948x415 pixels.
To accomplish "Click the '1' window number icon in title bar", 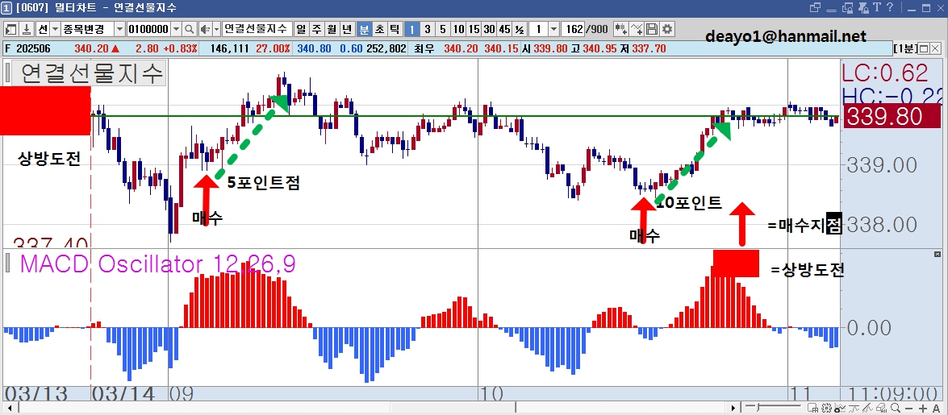I will (6, 7).
